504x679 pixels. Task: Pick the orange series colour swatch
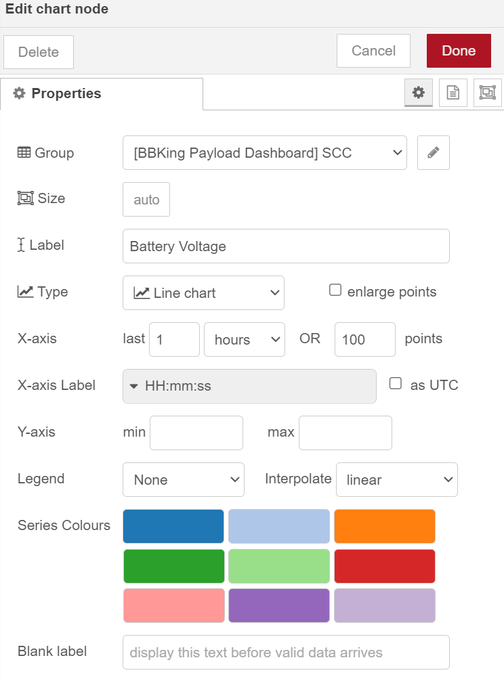(385, 527)
